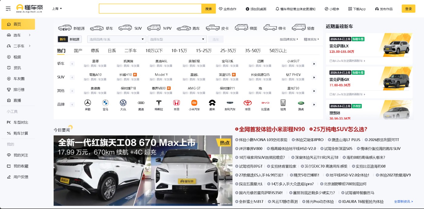Select the 轿车 sedan type icon

tap(97, 28)
